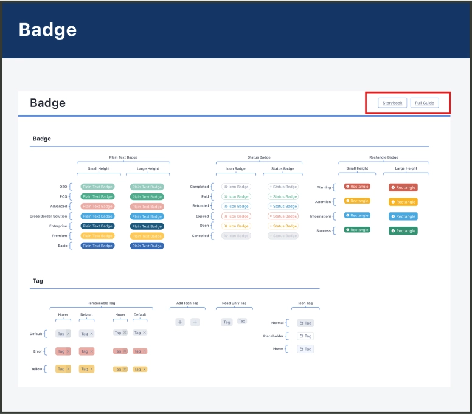Click the large Attention Rectangle badge
The image size is (472, 414).
tap(403, 202)
